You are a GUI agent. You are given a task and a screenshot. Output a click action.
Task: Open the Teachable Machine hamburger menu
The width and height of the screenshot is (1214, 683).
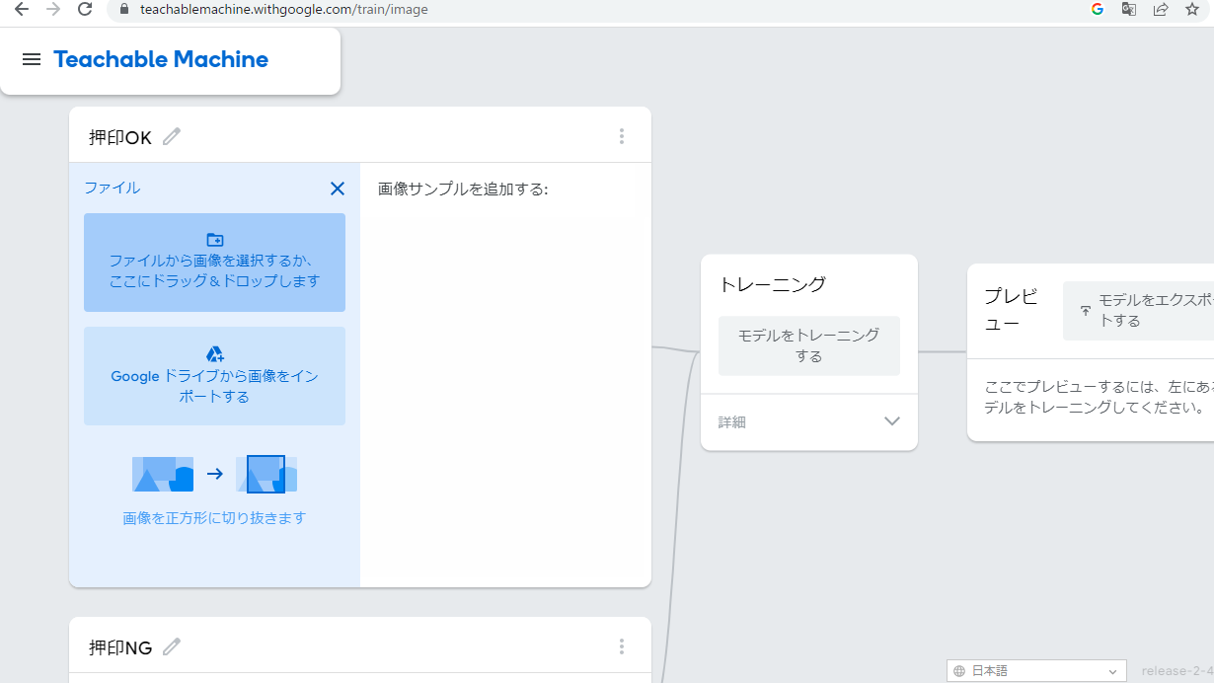pyautogui.click(x=32, y=59)
